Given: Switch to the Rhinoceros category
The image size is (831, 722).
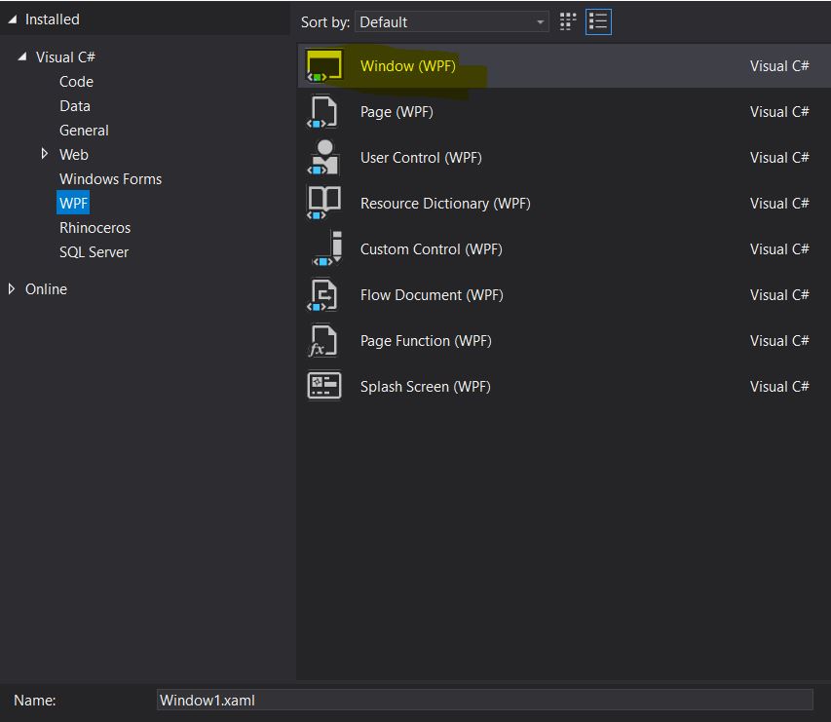Looking at the screenshot, I should [x=94, y=227].
